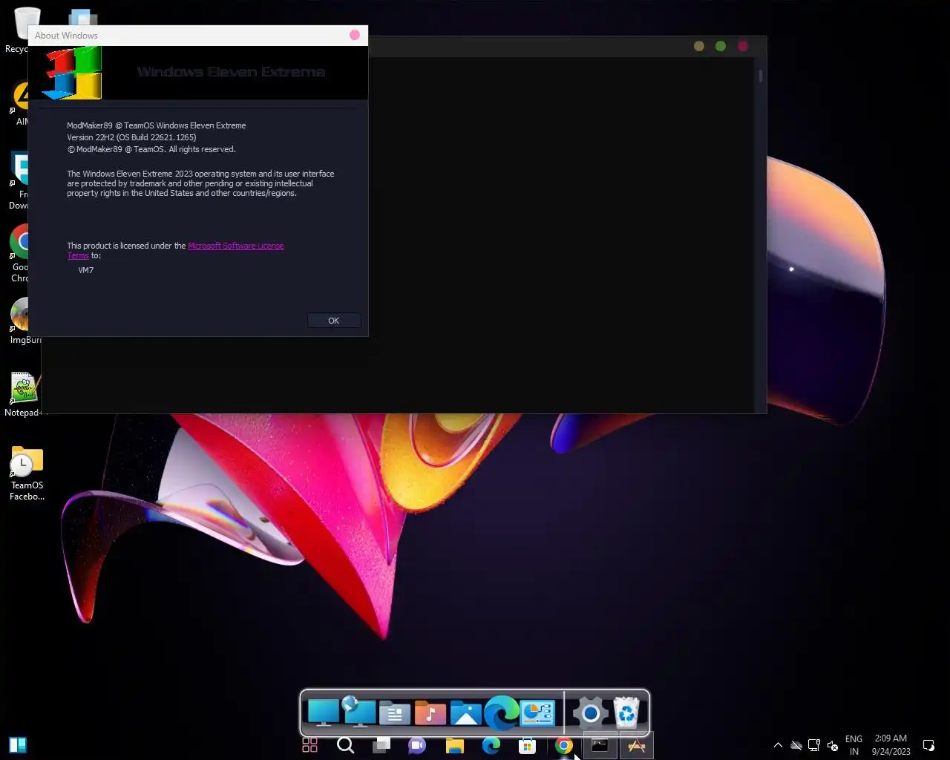The width and height of the screenshot is (950, 760).
Task: Switch to the command prompt taskbar window
Action: tap(600, 745)
